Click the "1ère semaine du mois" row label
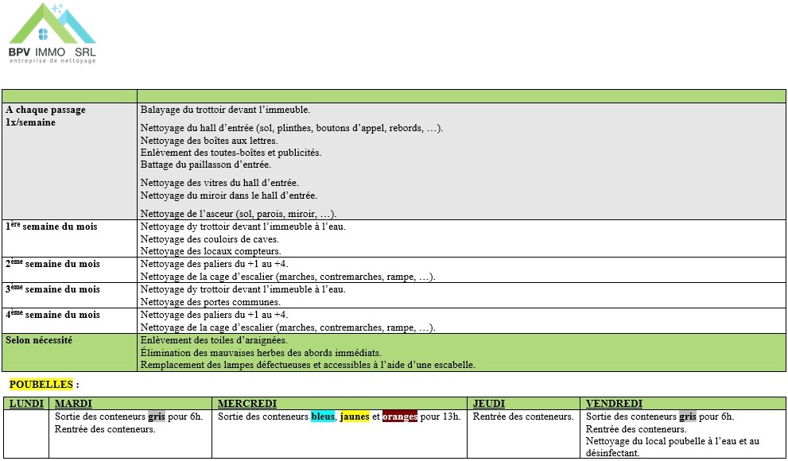Viewport: 788px width, 461px height. tap(51, 227)
